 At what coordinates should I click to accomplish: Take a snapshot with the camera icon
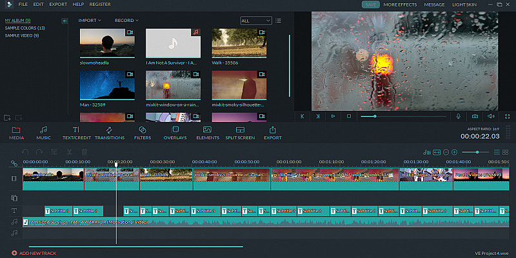(475, 116)
